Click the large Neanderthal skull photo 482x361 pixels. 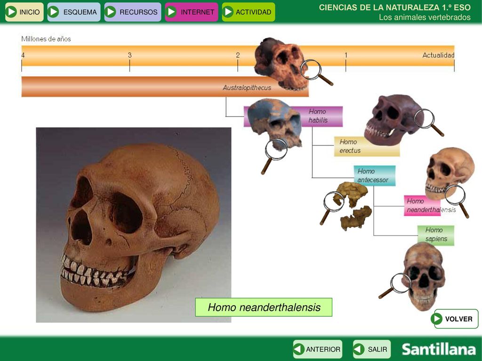[133, 225]
